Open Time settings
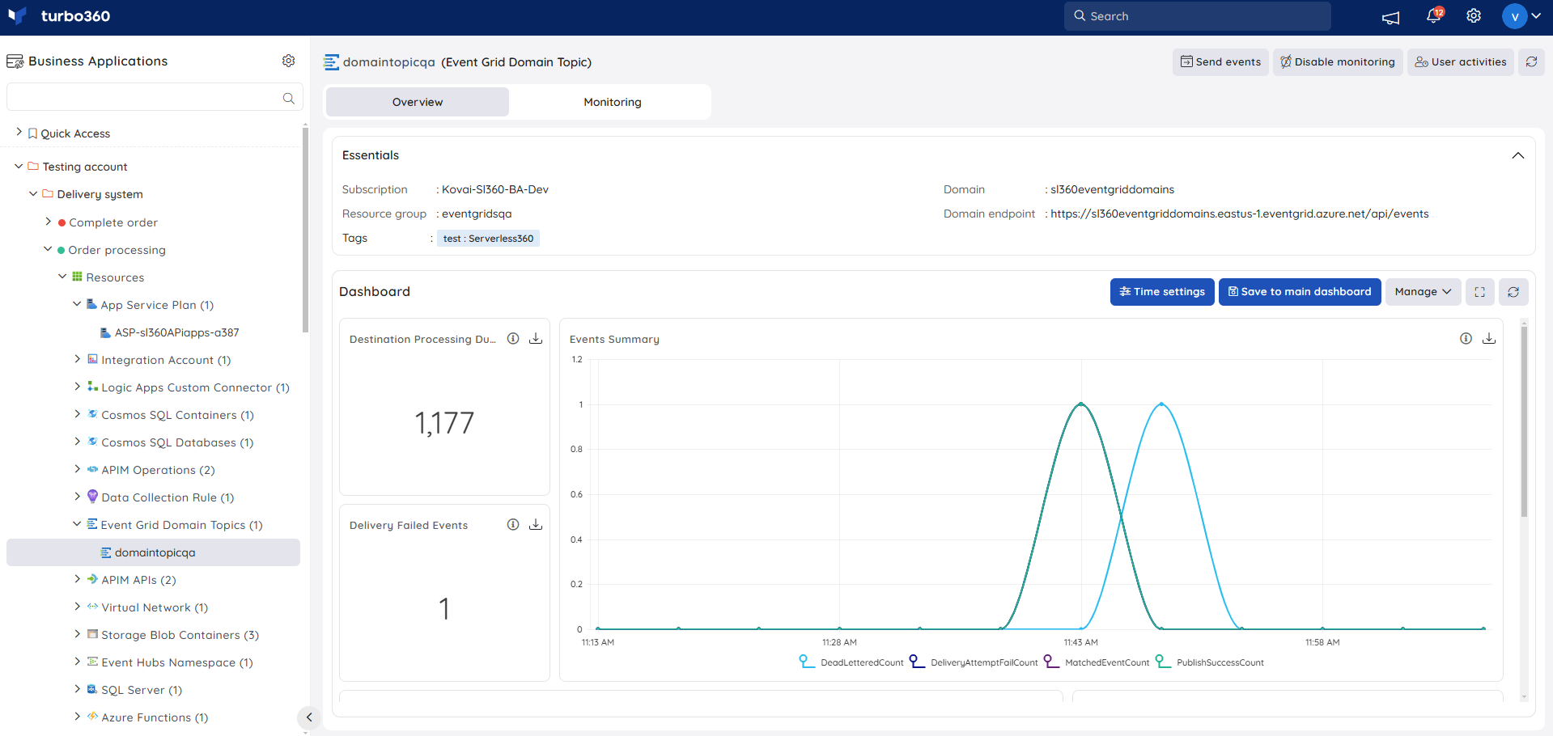Screen dimensions: 1553x736 pos(1162,292)
